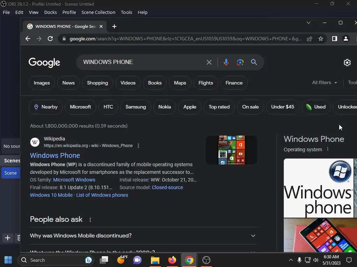357x267 pixels.
Task: Click the magnifying glass search button
Action: tap(254, 62)
